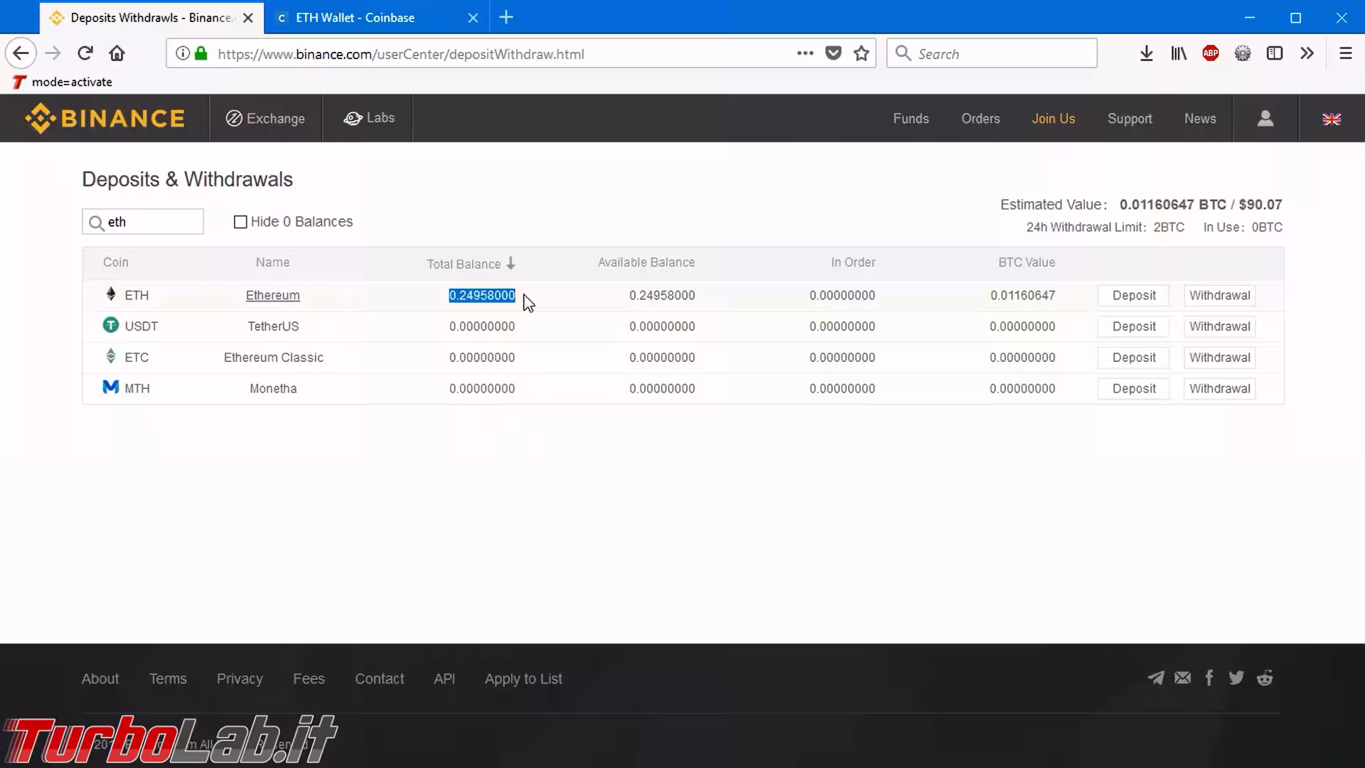Open the user account profile icon
Image resolution: width=1365 pixels, height=768 pixels.
(x=1265, y=118)
